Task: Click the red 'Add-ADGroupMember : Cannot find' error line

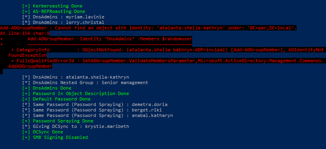Action: [148, 28]
